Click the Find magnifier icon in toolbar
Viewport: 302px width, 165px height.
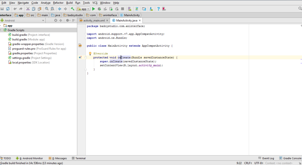(47, 9)
